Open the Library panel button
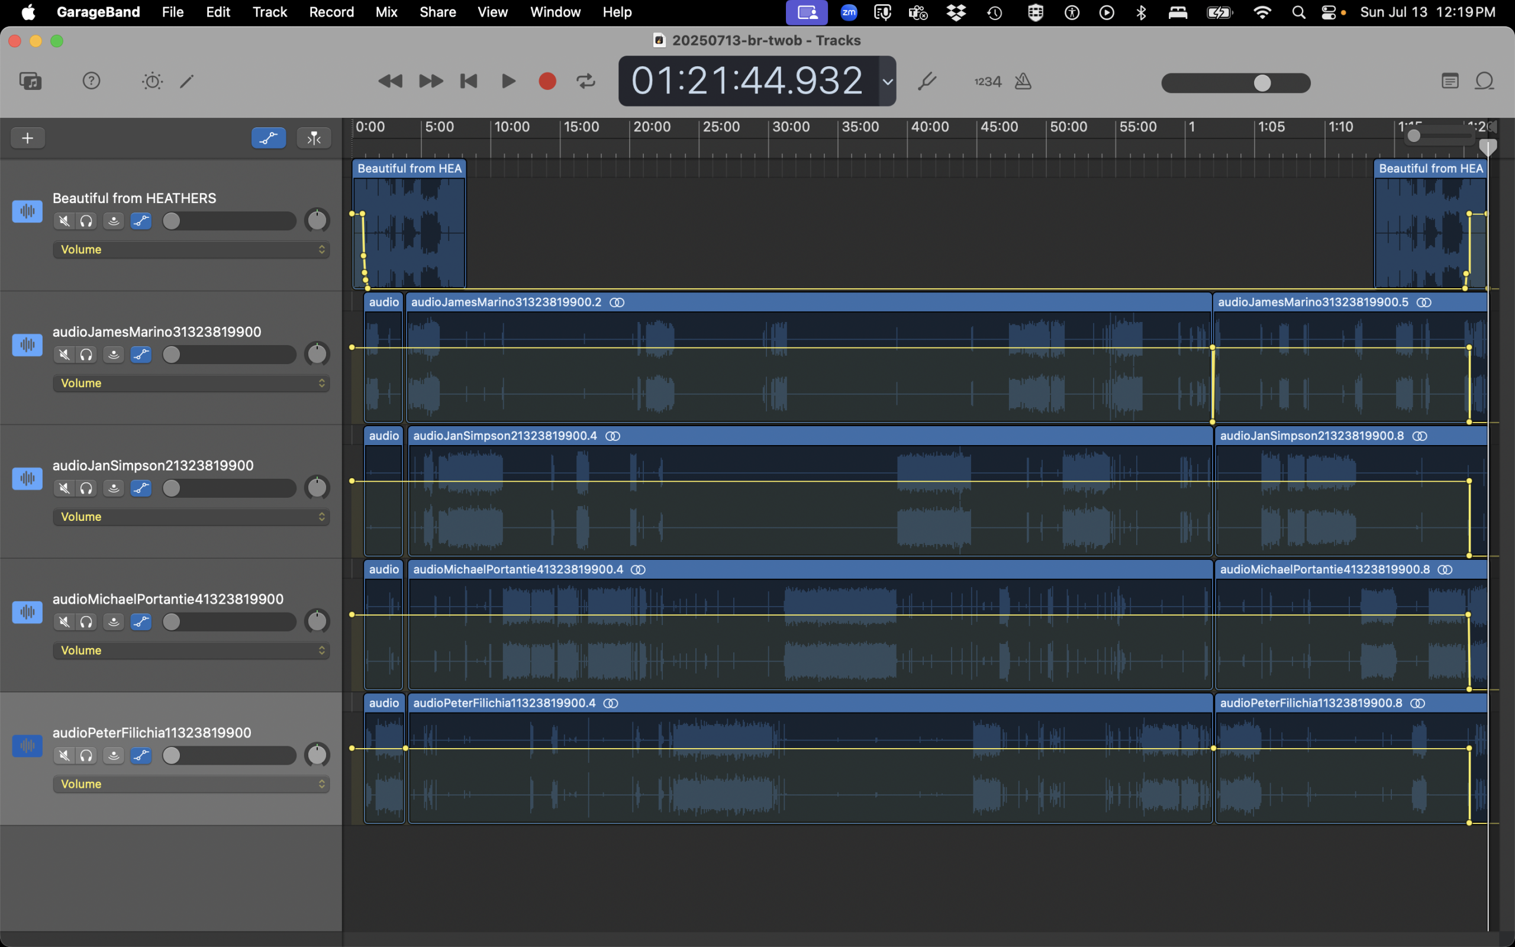 tap(30, 81)
